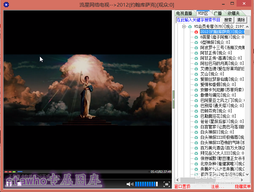Select the 2012(约翰库萨克) channel

[222, 32]
